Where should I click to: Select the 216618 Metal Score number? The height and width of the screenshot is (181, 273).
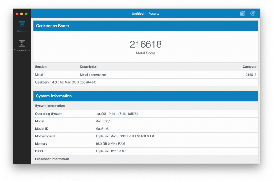point(146,44)
